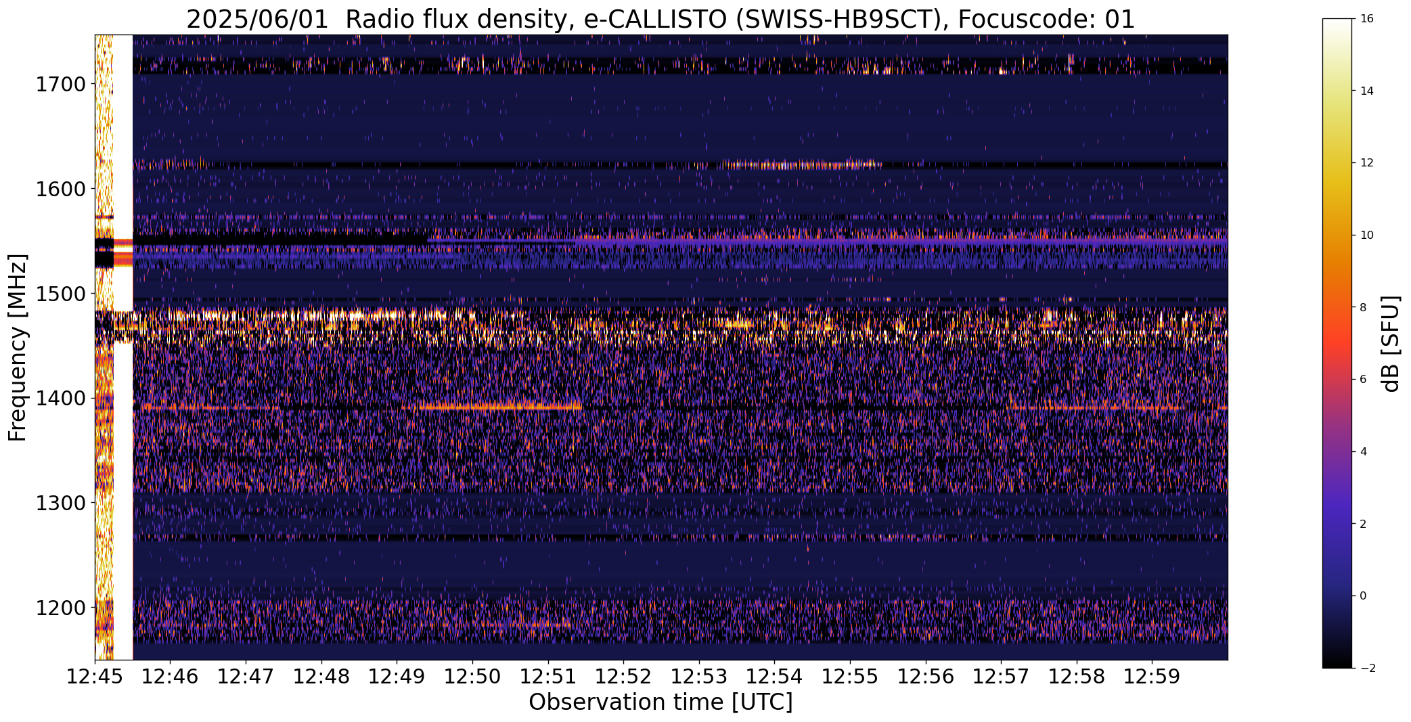Viewport: 1411px width, 722px height.
Task: Click the colorbar 6 tick label
Action: 1363,380
